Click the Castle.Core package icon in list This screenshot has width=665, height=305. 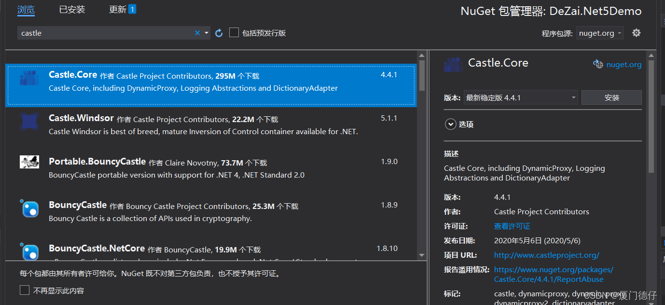point(29,78)
